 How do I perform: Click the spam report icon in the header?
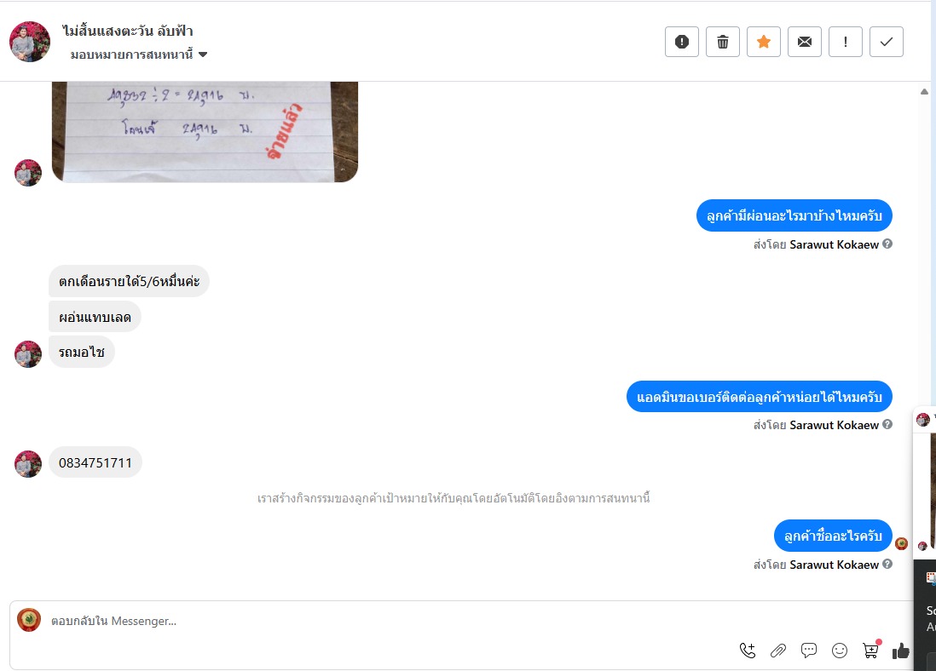pos(682,42)
